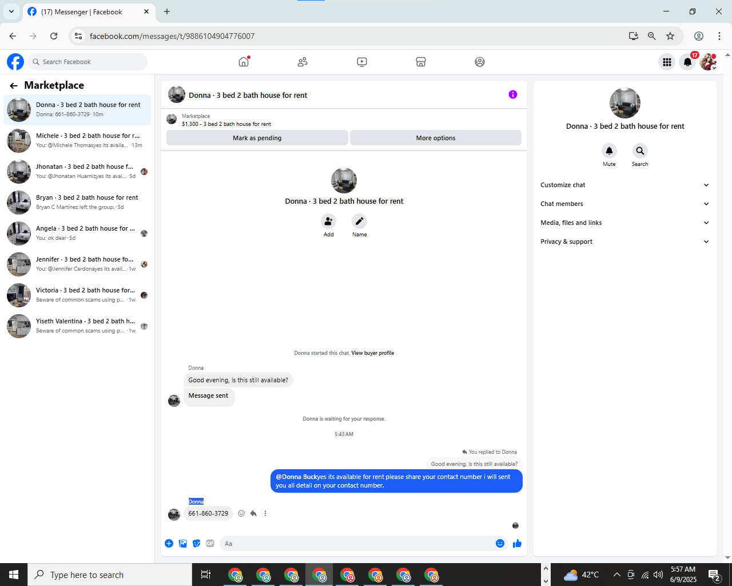Send a thumbs-up like
This screenshot has width=732, height=586.
click(518, 544)
